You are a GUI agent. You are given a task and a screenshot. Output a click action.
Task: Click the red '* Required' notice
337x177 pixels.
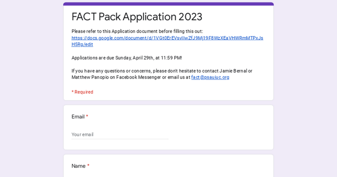tap(82, 92)
